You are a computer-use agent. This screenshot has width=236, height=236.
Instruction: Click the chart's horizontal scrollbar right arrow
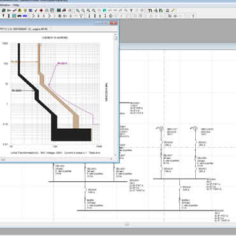coord(111,159)
